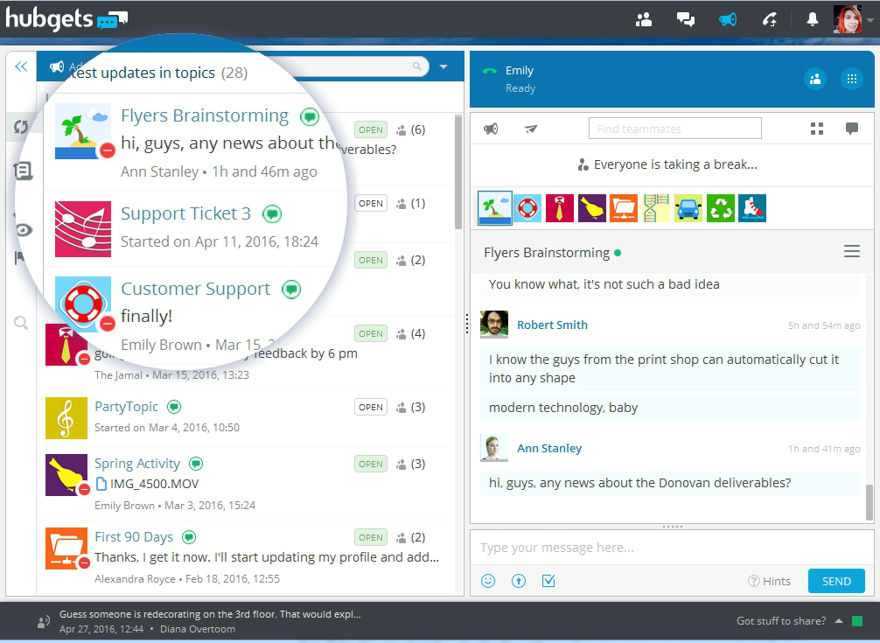Open the Hints help link
This screenshot has height=643, width=880.
click(x=770, y=581)
